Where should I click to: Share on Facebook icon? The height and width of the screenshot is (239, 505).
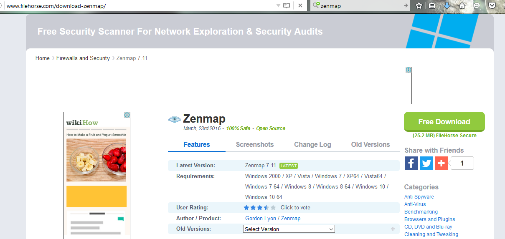[x=411, y=163]
